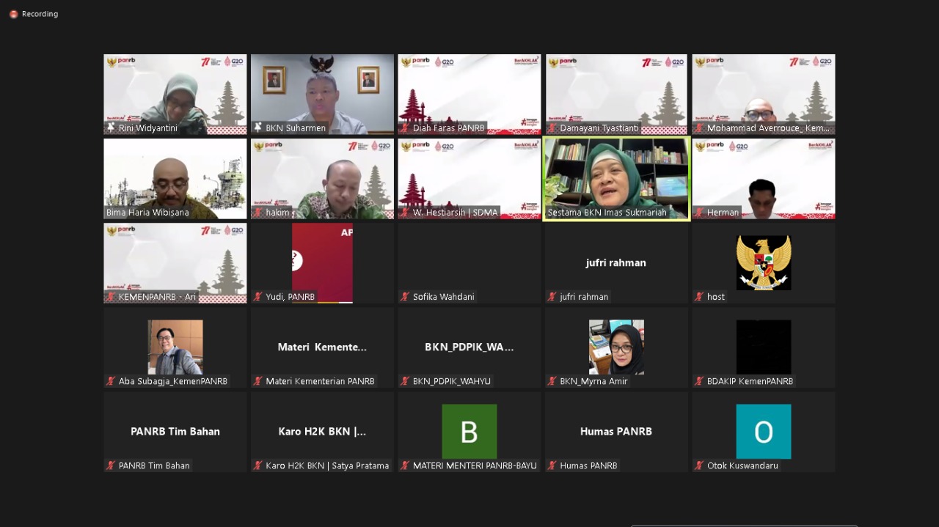Click muted mic icon for PANRB Tim Bahan label
939x527 pixels.
click(x=112, y=465)
